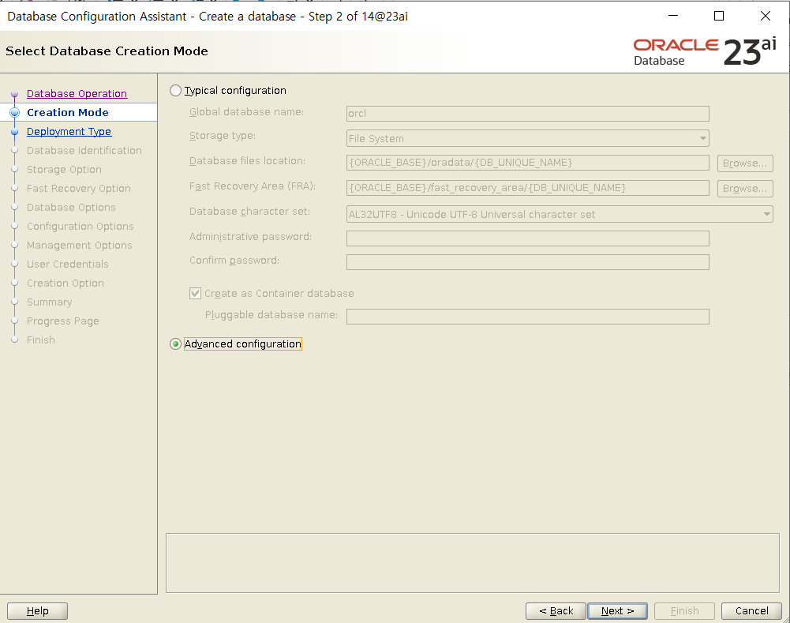
Task: Click the Deployment Type step bullet icon
Action: pyautogui.click(x=15, y=132)
